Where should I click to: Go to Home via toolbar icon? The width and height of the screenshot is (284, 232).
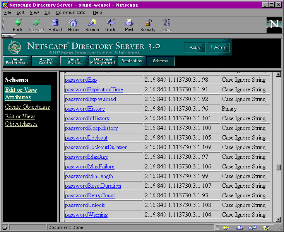click(x=74, y=25)
